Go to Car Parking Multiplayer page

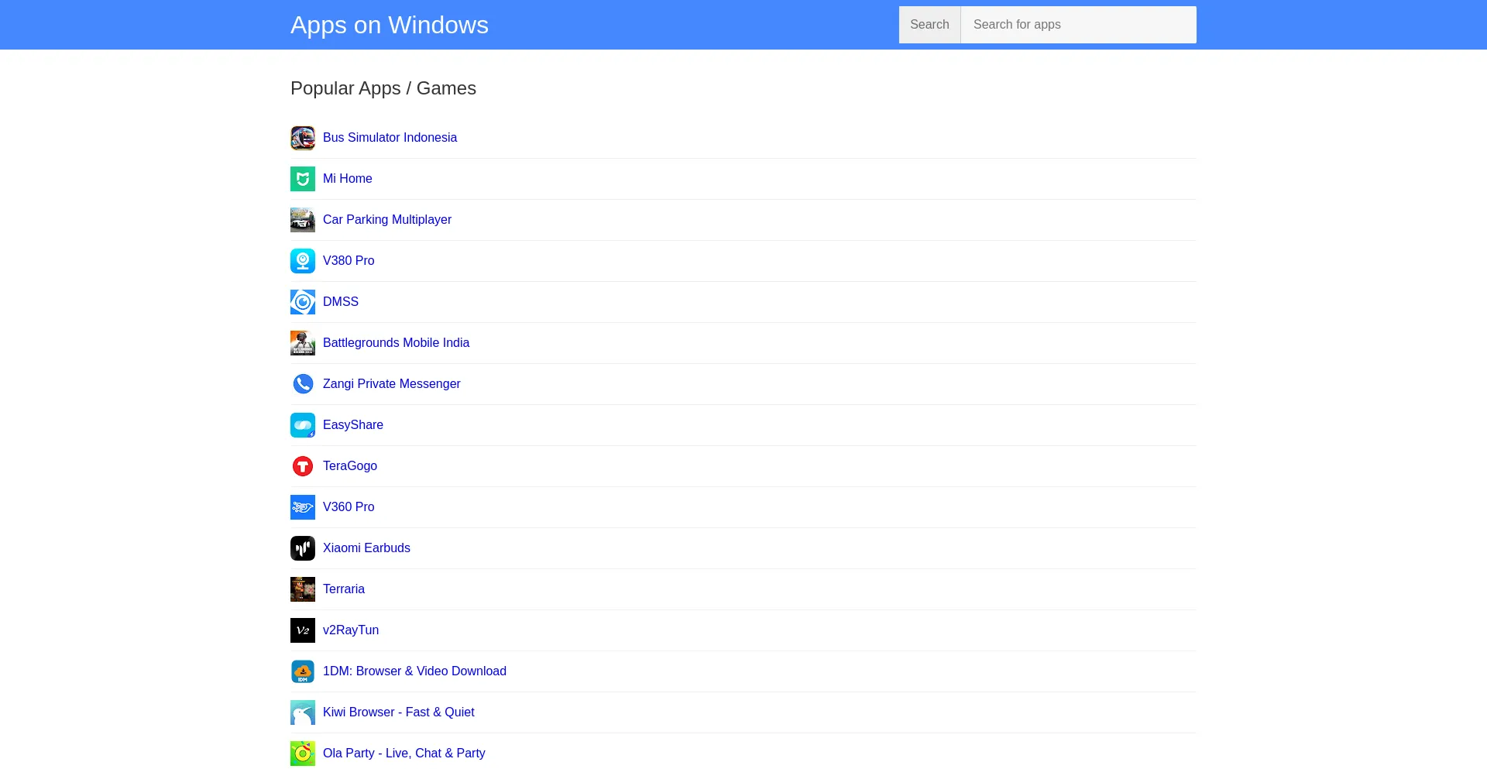click(387, 219)
